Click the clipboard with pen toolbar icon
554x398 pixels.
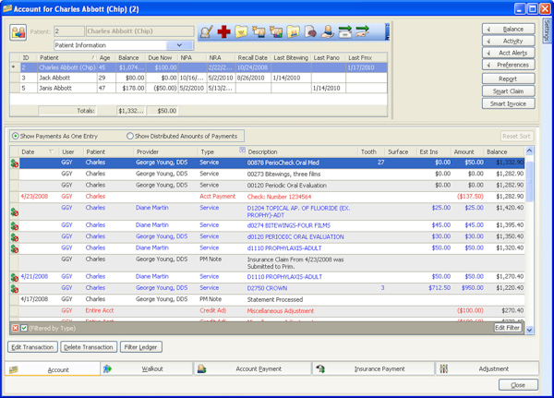coord(207,32)
